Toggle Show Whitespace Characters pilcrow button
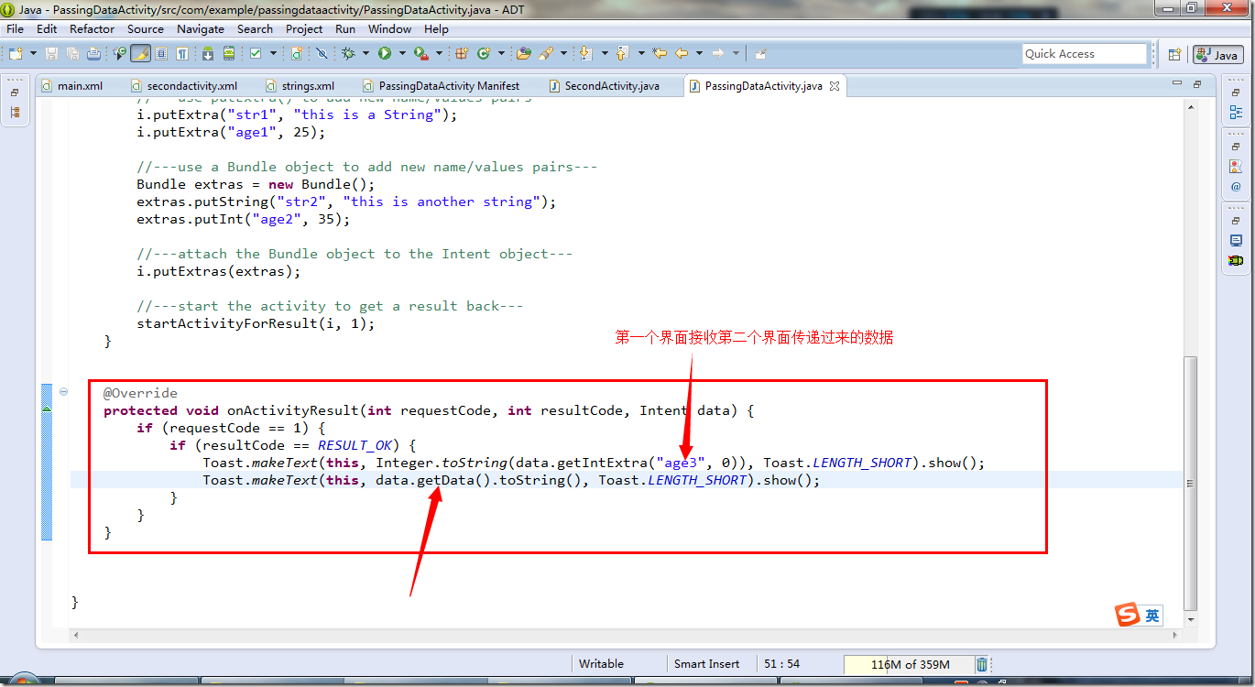 pyautogui.click(x=182, y=54)
